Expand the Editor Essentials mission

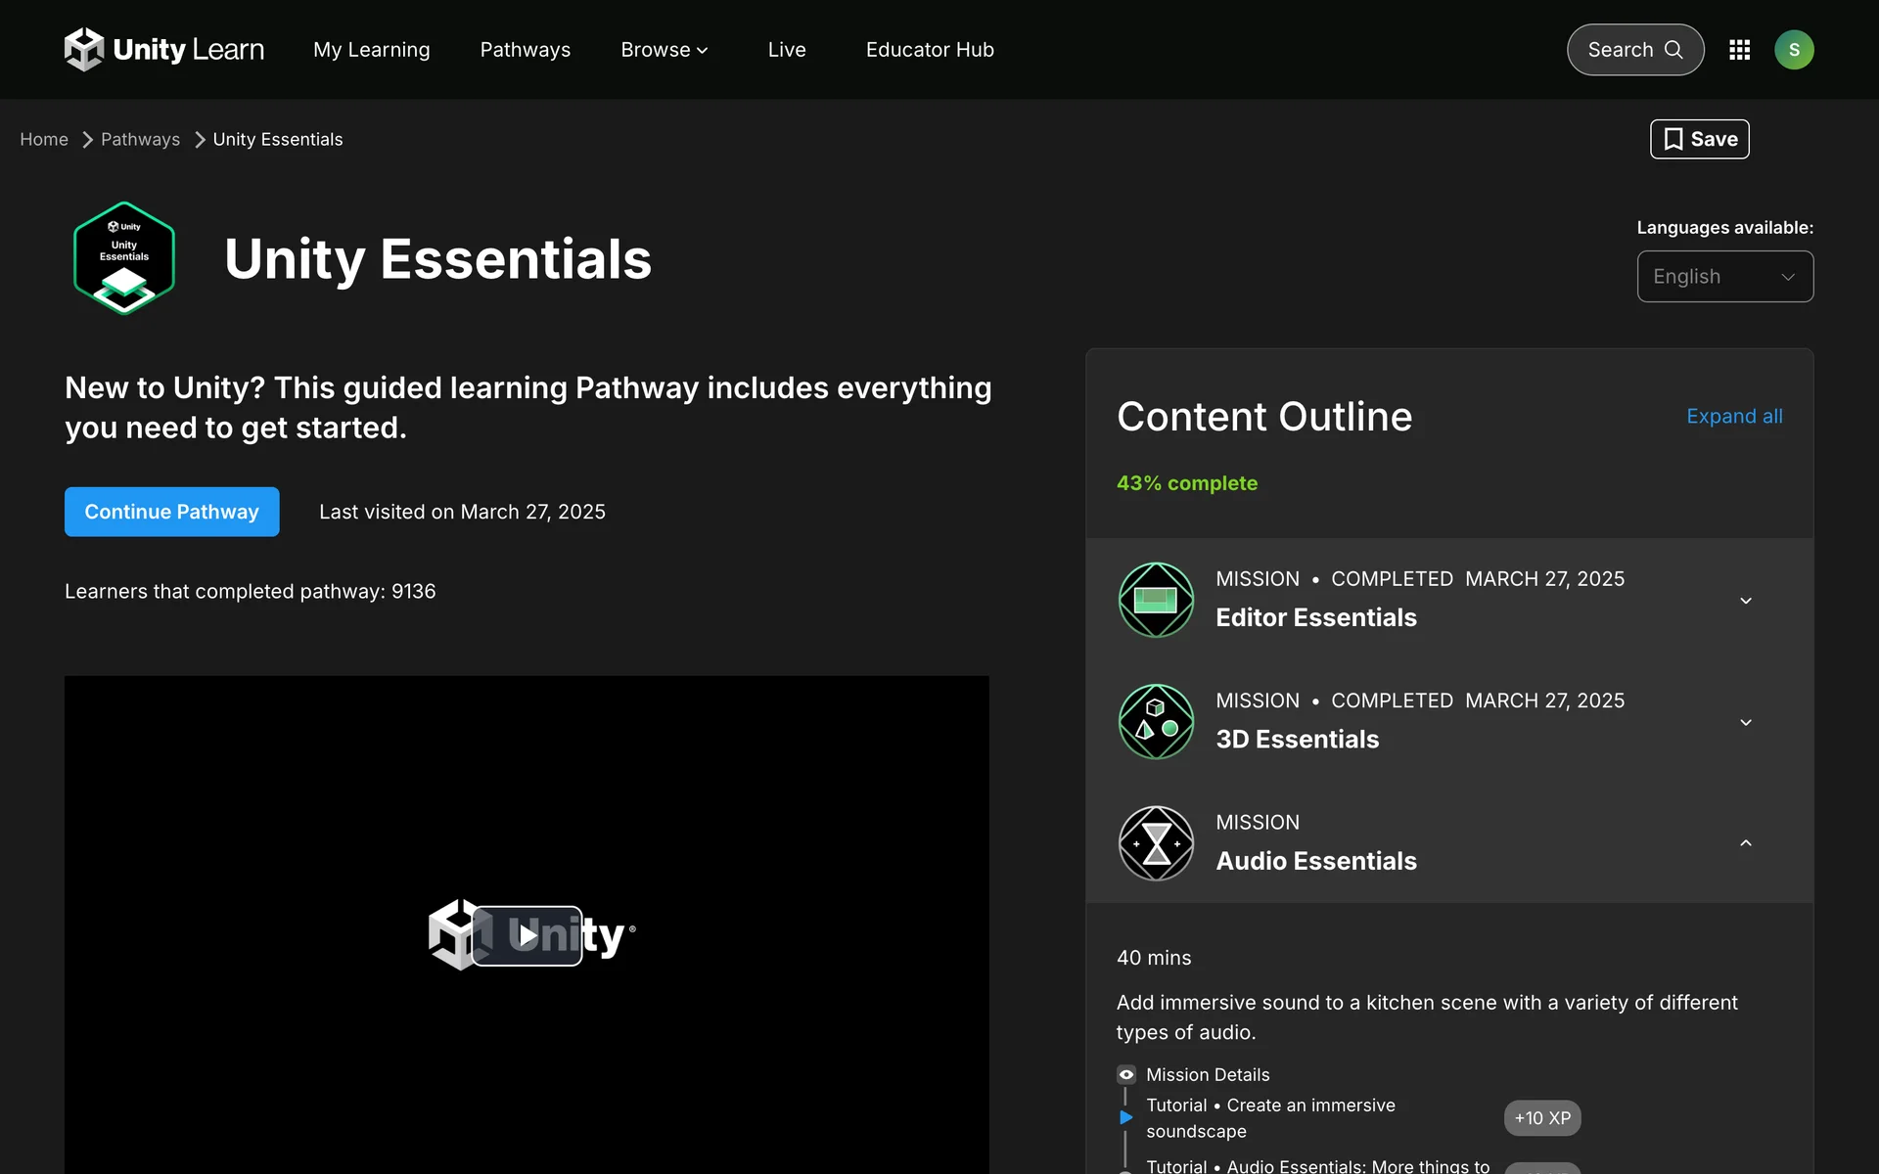1745,601
